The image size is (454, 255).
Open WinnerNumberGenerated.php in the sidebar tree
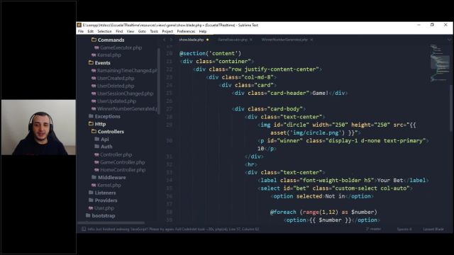coord(127,109)
